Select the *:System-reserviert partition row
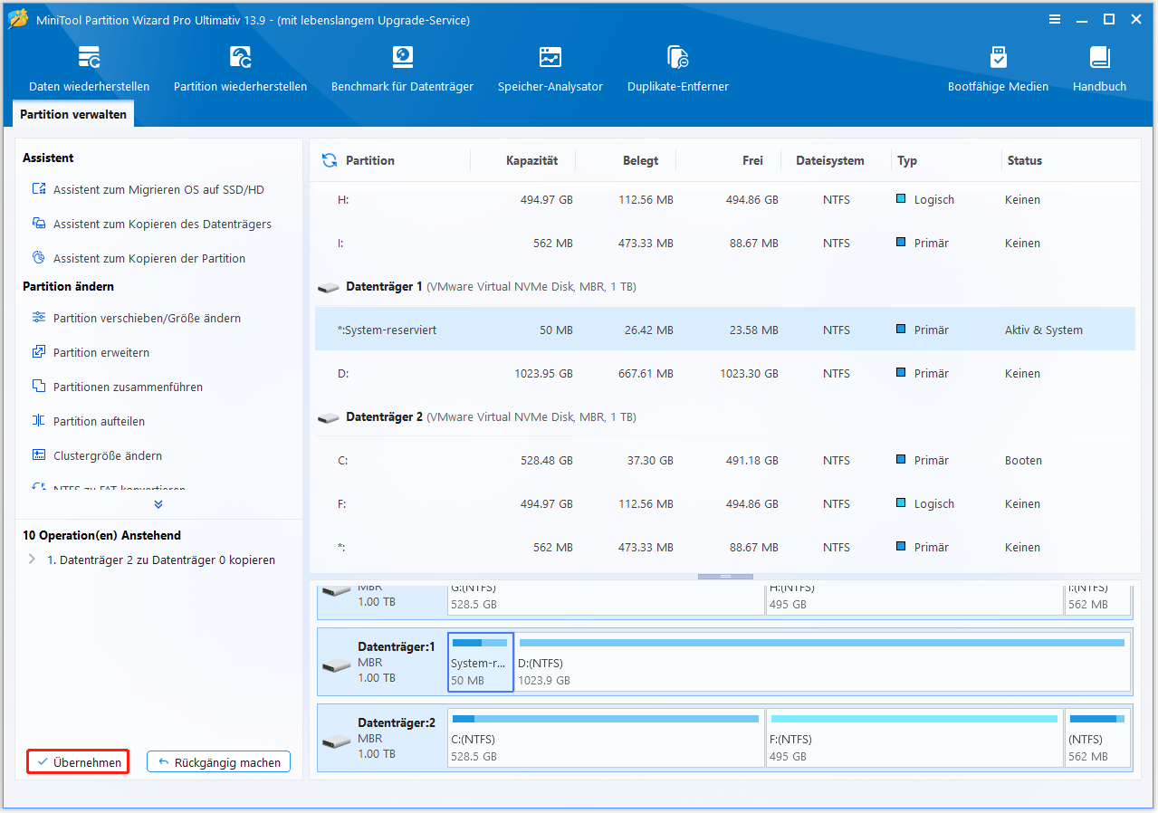 pos(724,330)
